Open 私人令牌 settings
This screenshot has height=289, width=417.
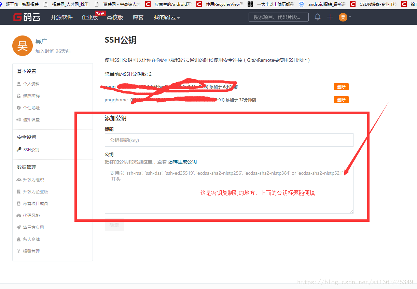click(x=31, y=240)
